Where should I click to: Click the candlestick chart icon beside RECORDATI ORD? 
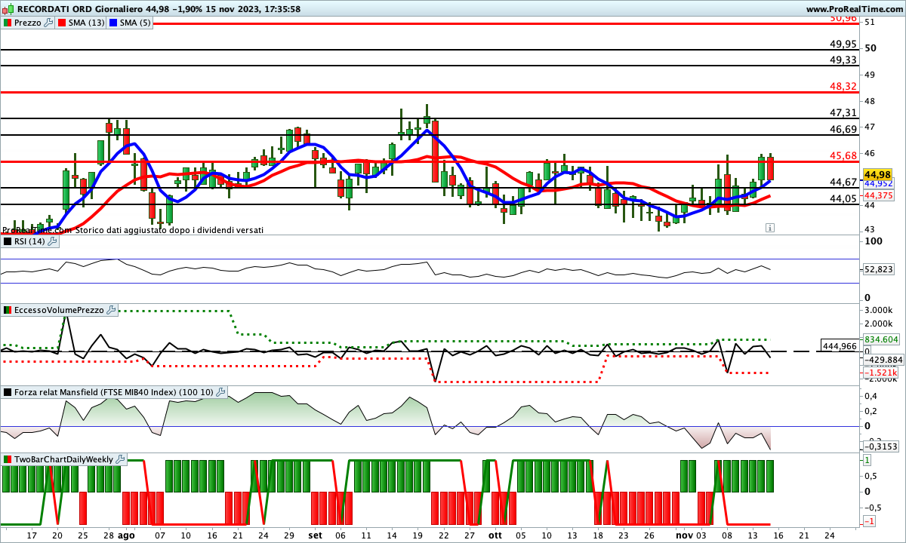(8, 9)
